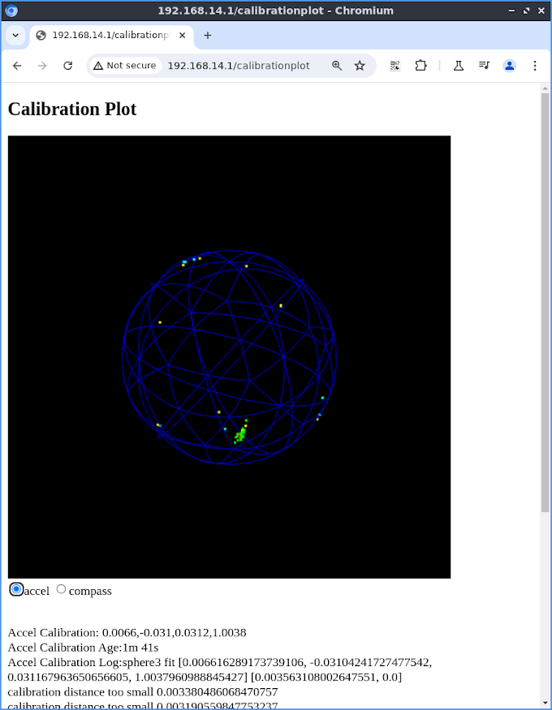The width and height of the screenshot is (552, 710).
Task: Click the browser back arrow
Action: point(17,66)
